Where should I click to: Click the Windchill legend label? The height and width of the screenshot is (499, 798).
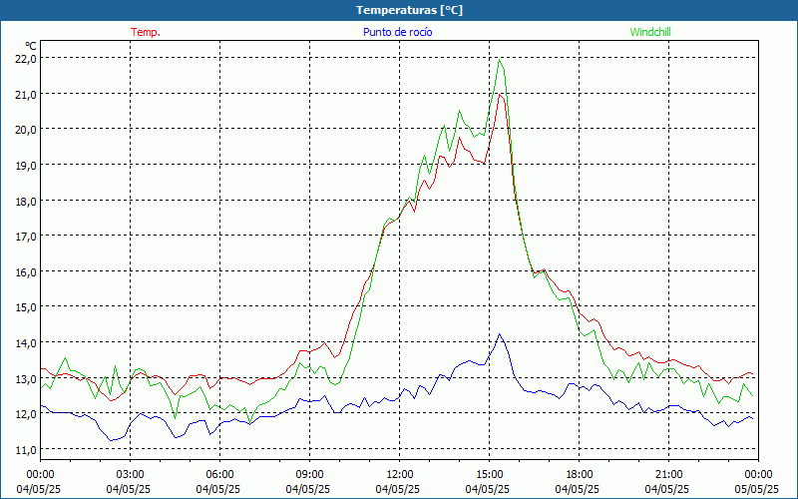pos(650,32)
